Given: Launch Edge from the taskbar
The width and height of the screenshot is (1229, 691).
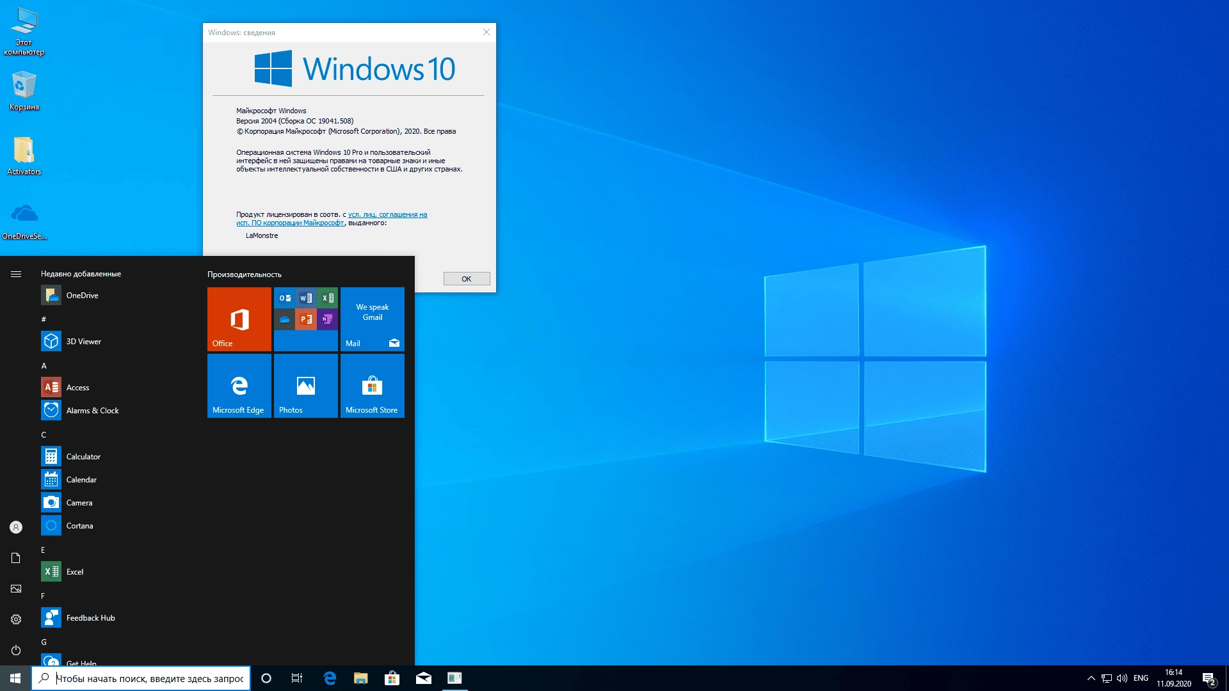Looking at the screenshot, I should (330, 678).
